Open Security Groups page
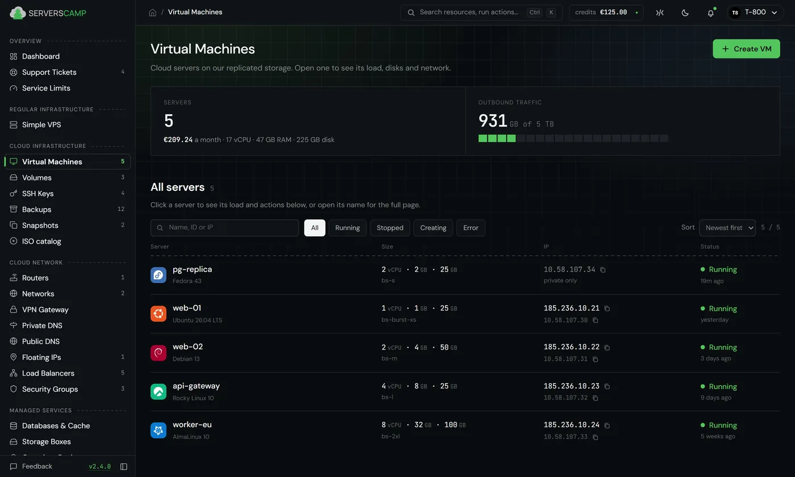Image resolution: width=795 pixels, height=477 pixels. coord(68,389)
